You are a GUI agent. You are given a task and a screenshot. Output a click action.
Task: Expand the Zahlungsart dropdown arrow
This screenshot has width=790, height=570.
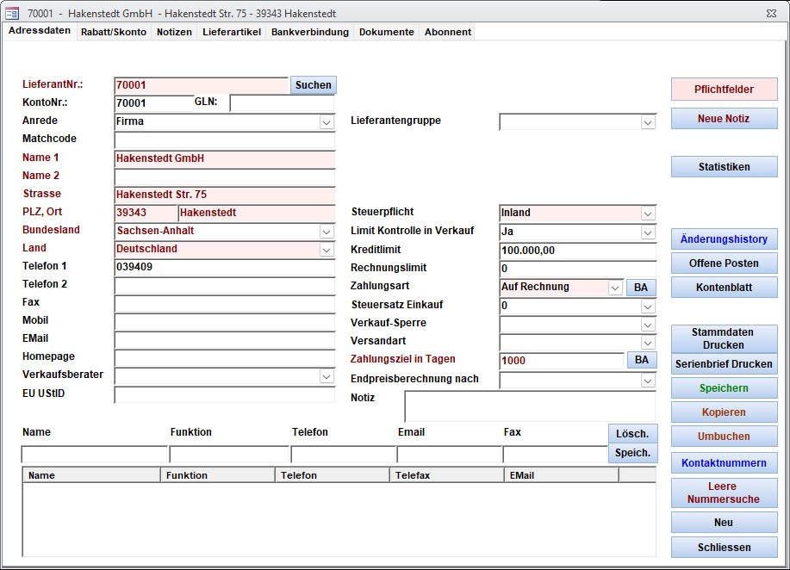coord(615,288)
